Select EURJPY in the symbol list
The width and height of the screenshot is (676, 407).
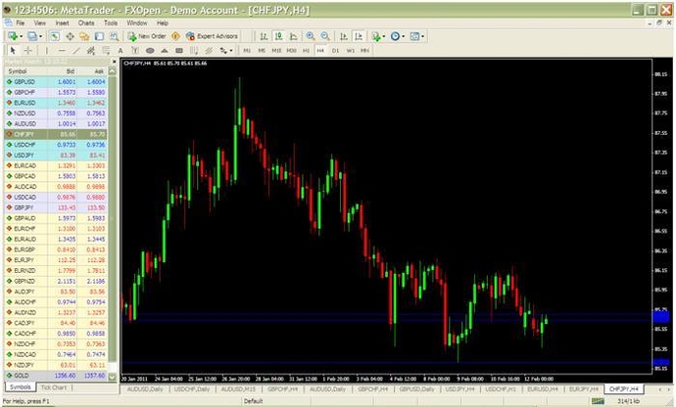pyautogui.click(x=56, y=260)
